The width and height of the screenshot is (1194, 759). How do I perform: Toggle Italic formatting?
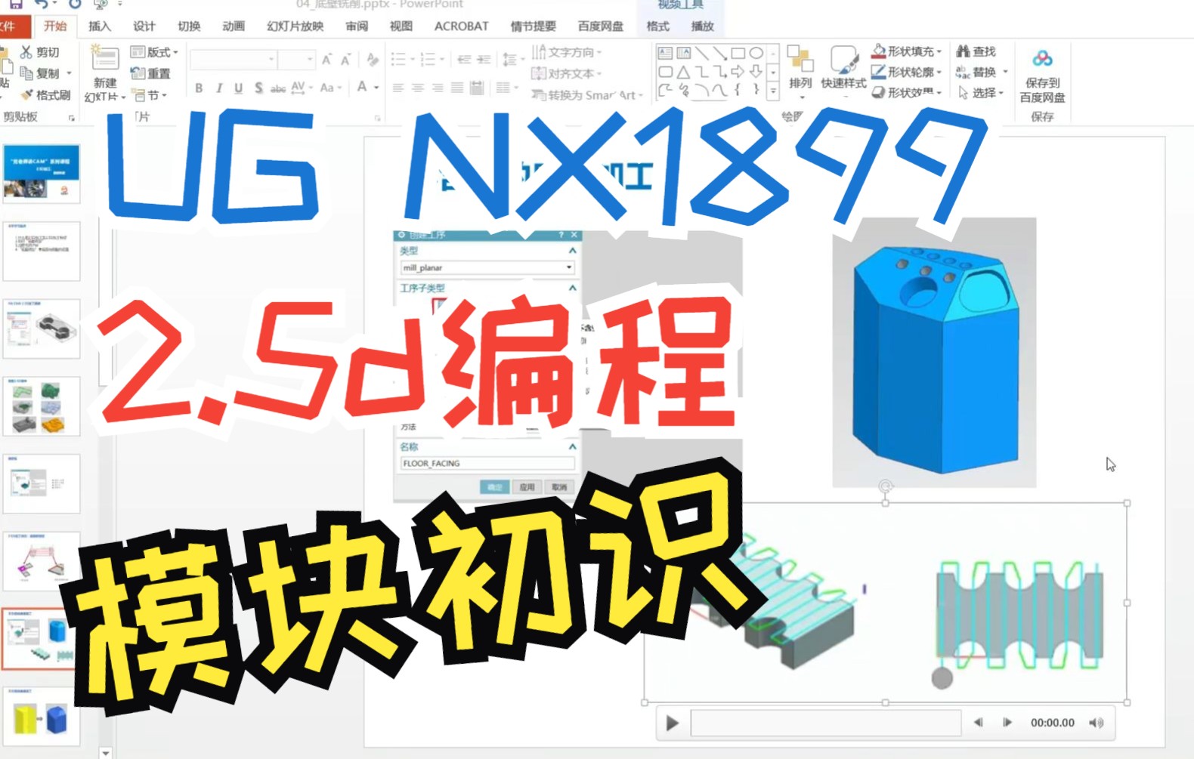pyautogui.click(x=219, y=88)
